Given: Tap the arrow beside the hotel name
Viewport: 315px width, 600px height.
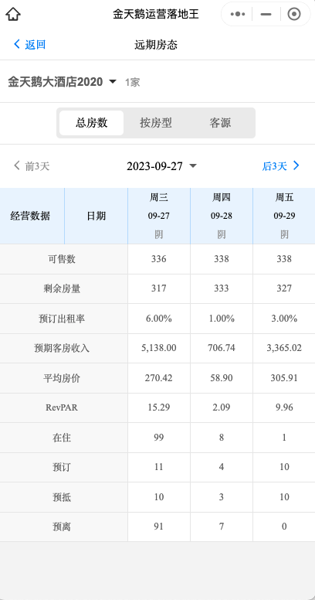Looking at the screenshot, I should coord(113,81).
